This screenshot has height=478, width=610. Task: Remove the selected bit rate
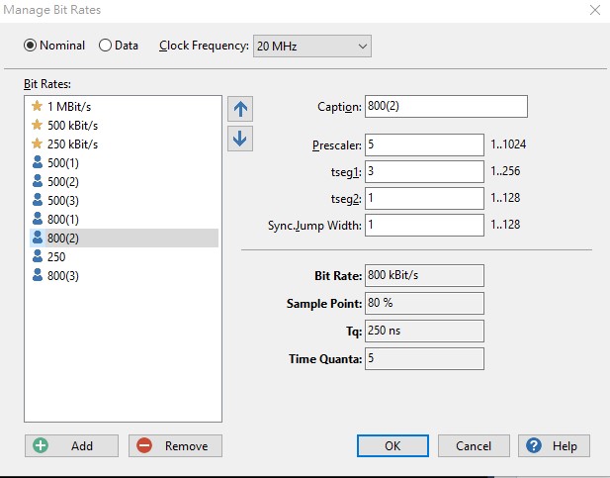(175, 445)
